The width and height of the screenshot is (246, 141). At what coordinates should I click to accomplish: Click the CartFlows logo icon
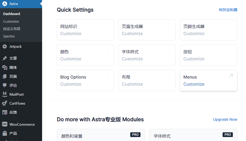click(5, 103)
